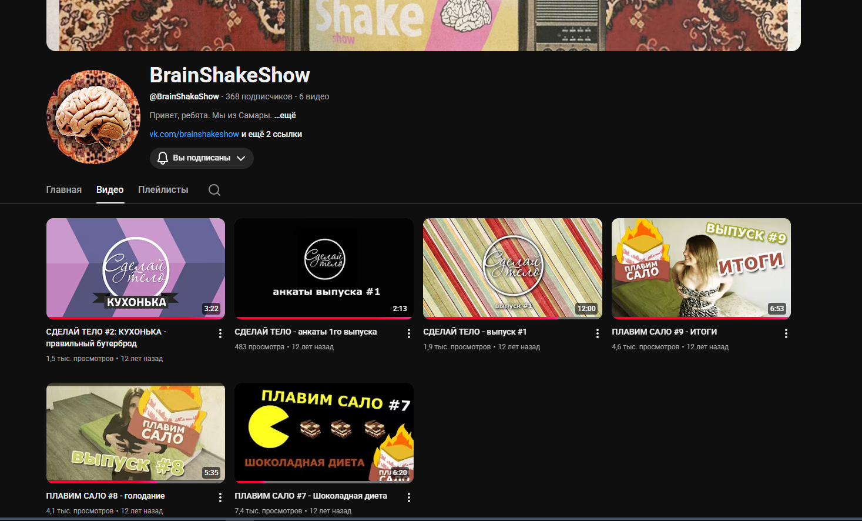Open title ПЛАВИМ САЛО #8 - голодание
Viewport: 862px width, 521px height.
[106, 496]
